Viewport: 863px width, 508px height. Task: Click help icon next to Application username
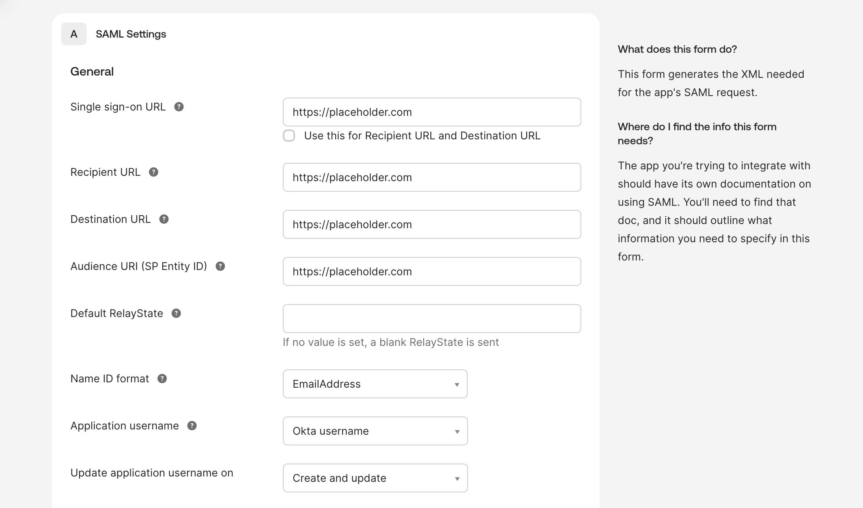pos(192,426)
